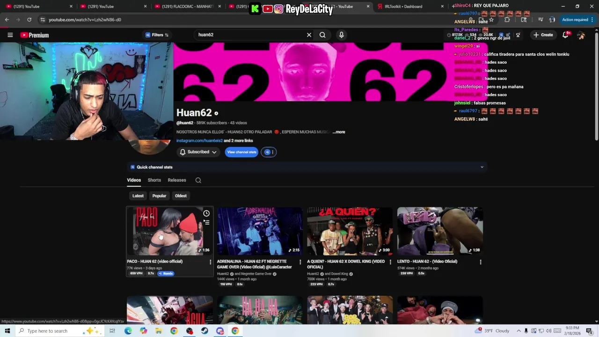Open the system volume speaker icon
This screenshot has height=337, width=599.
click(548, 331)
